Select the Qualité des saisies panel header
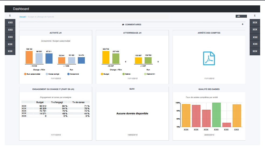The width and height of the screenshot is (265, 150). pos(209,89)
